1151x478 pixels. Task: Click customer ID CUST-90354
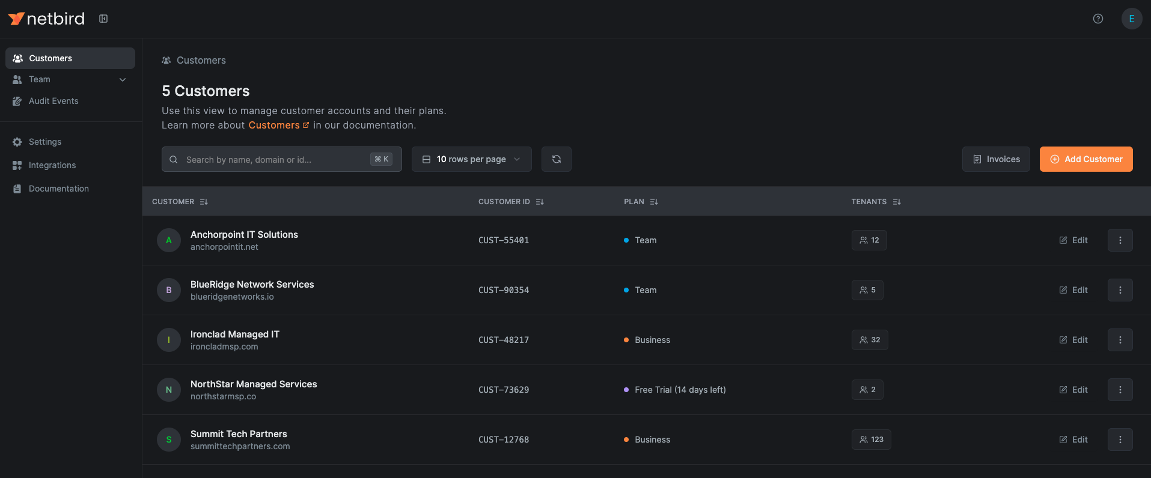504,290
